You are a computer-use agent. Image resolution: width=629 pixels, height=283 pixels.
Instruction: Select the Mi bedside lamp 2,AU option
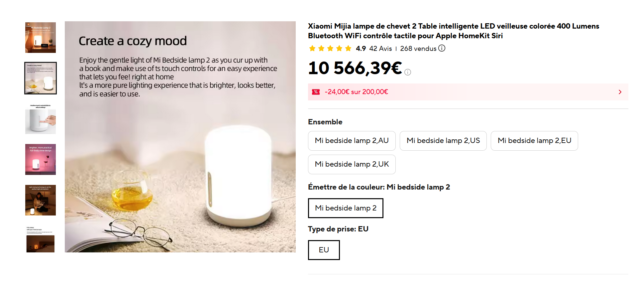click(x=352, y=141)
